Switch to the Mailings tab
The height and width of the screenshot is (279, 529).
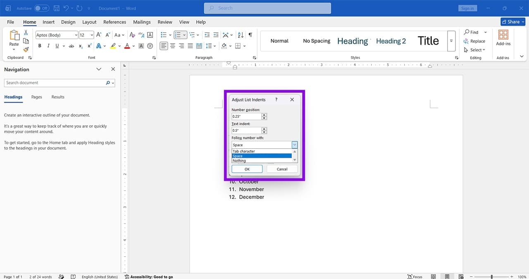(142, 22)
